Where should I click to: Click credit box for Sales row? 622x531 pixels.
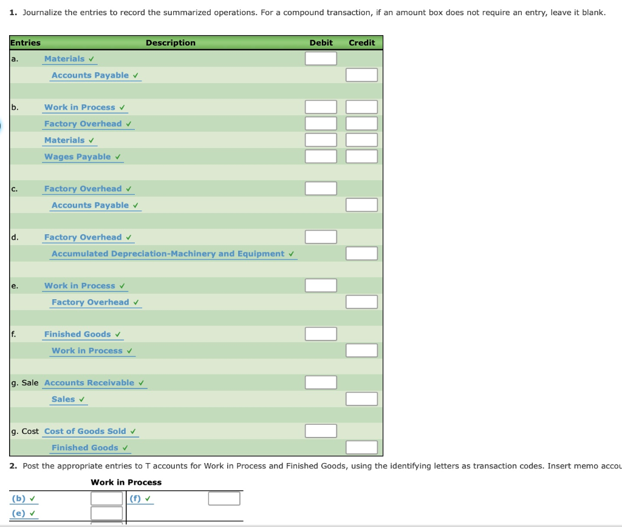click(x=361, y=399)
